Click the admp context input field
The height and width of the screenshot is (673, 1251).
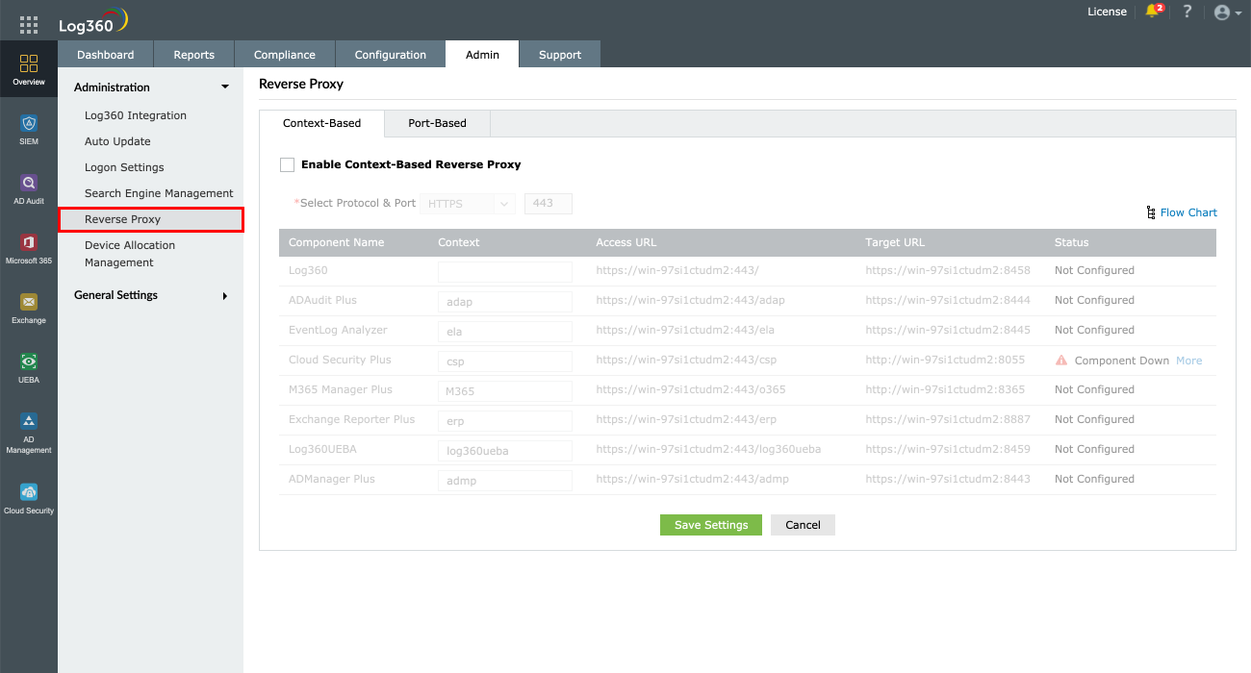pyautogui.click(x=505, y=480)
